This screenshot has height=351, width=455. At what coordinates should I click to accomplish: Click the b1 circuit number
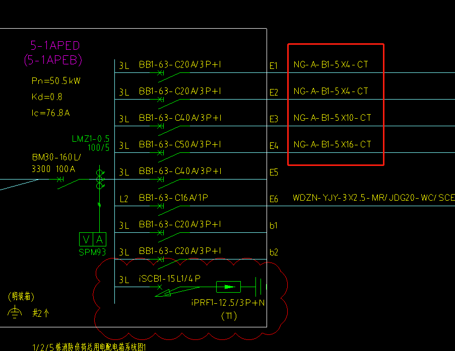pos(273,226)
